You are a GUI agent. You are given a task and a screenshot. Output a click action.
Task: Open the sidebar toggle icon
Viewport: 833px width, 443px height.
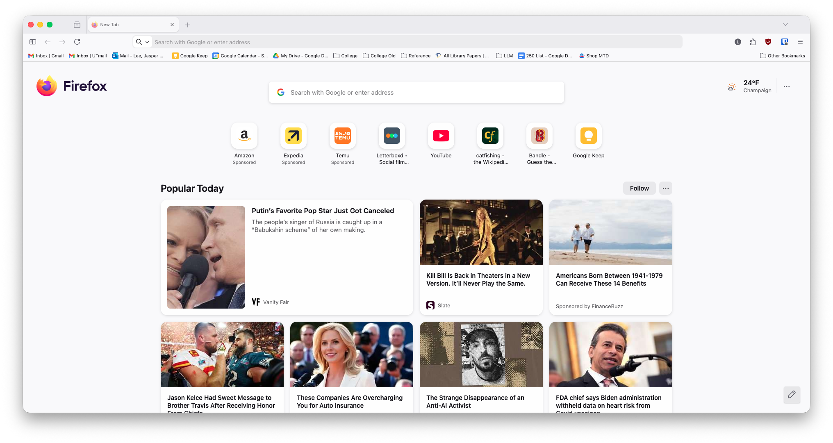click(33, 42)
